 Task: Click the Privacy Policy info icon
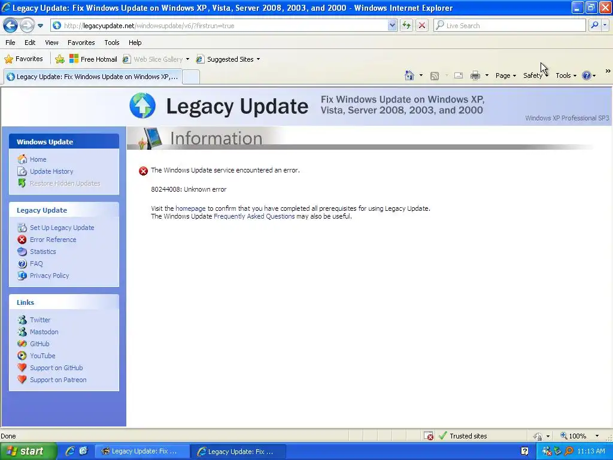pos(22,276)
